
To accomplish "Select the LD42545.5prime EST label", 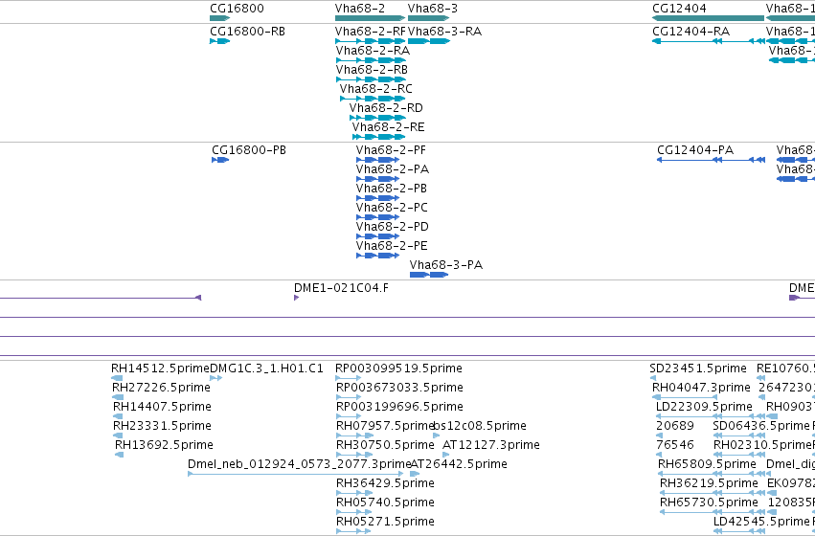I will coord(761,522).
